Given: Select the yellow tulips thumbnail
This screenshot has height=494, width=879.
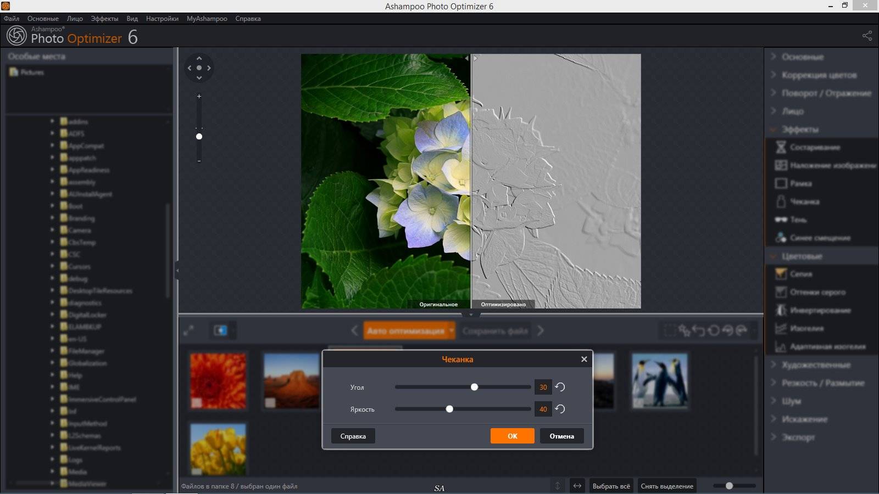Looking at the screenshot, I should tap(218, 450).
